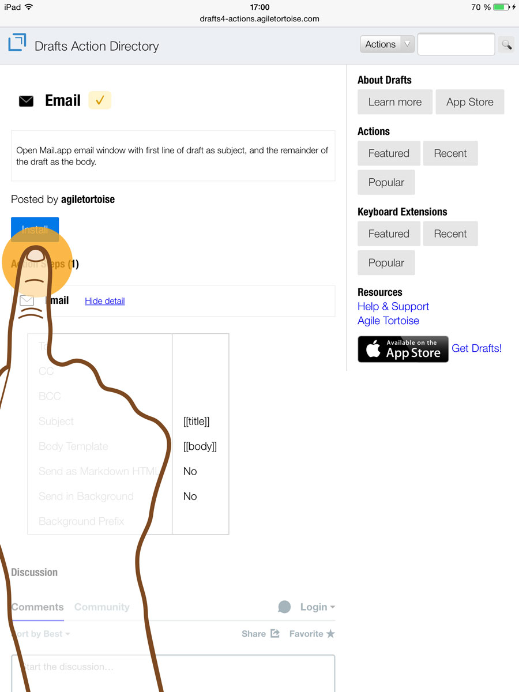Click the magnifying glass search button

(506, 44)
